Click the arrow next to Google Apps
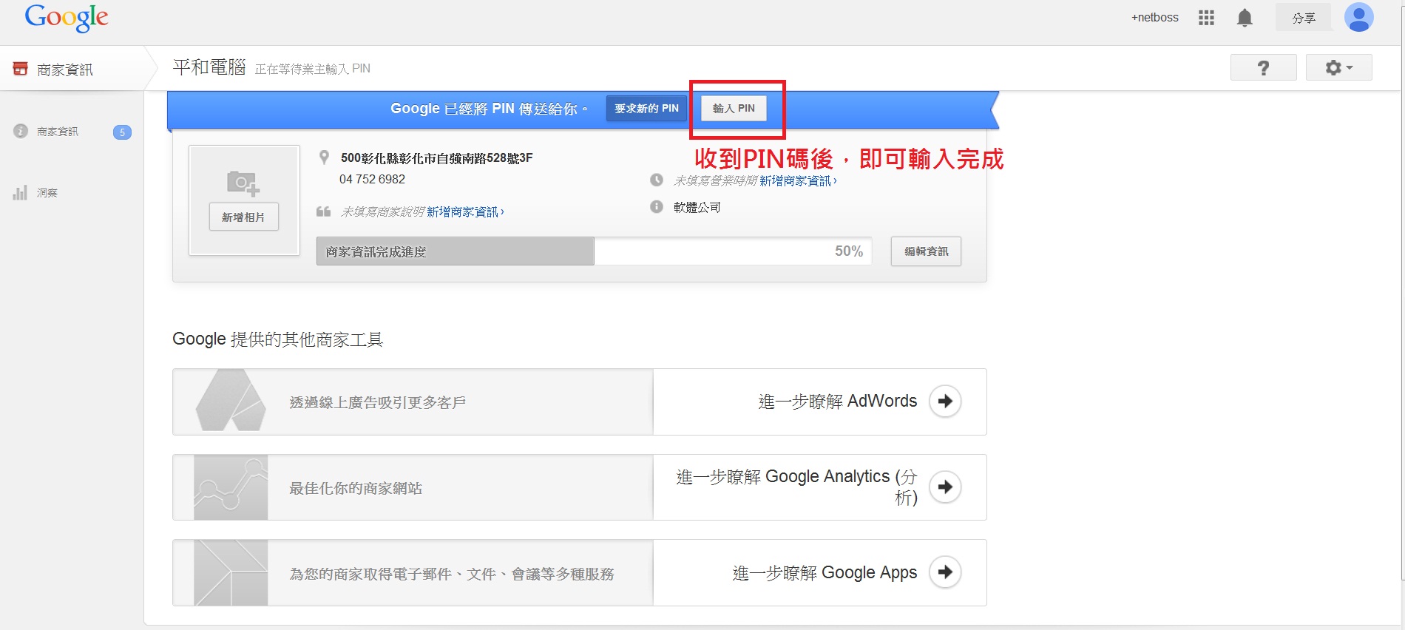The width and height of the screenshot is (1405, 630). (945, 572)
